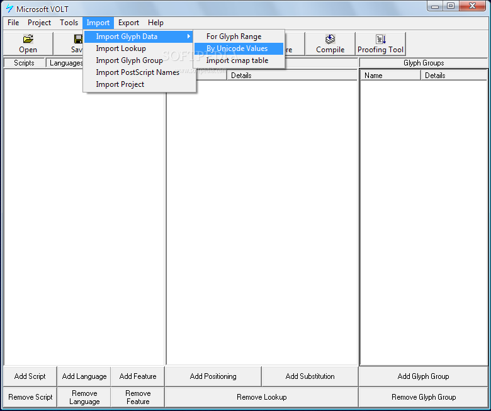The height and width of the screenshot is (411, 491).
Task: Click the Remove Glyph Group button
Action: pos(424,397)
